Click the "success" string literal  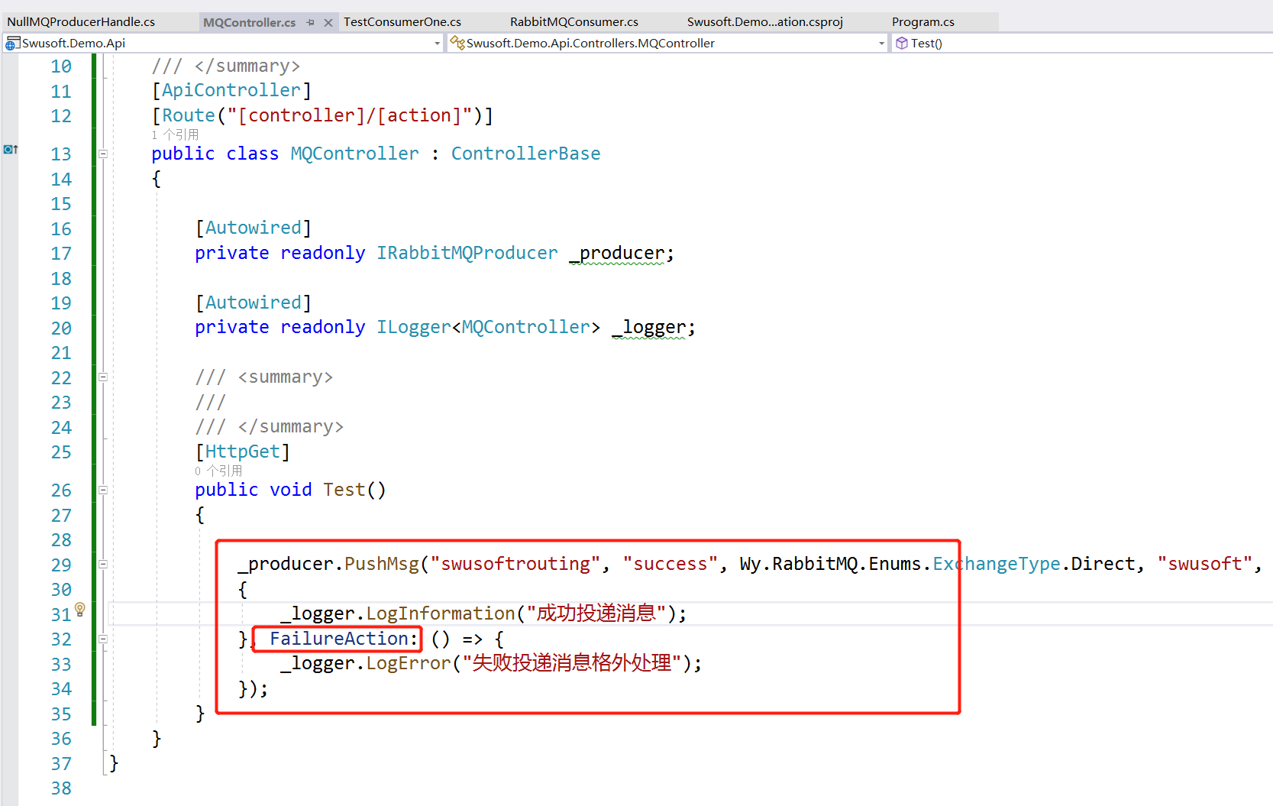pos(670,564)
